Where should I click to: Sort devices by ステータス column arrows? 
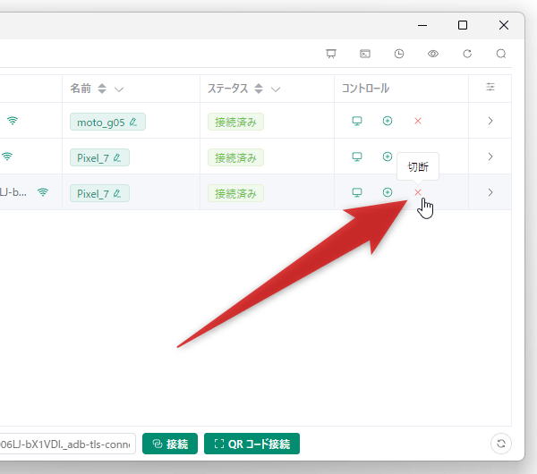pos(259,89)
